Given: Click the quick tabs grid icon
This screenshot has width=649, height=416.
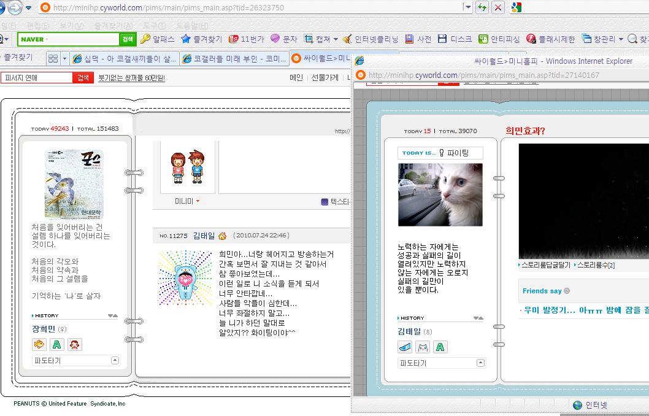Looking at the screenshot, I should [53, 59].
